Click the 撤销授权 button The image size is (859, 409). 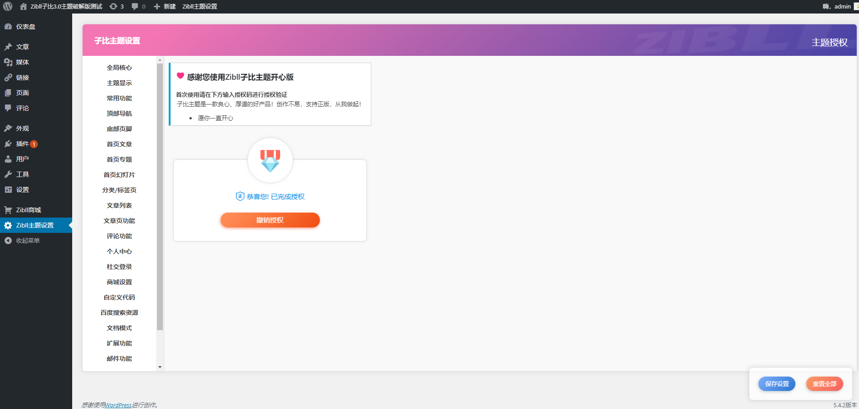270,220
